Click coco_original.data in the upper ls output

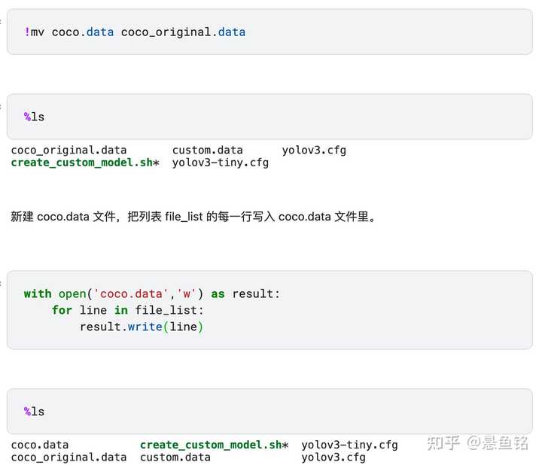[x=69, y=150]
